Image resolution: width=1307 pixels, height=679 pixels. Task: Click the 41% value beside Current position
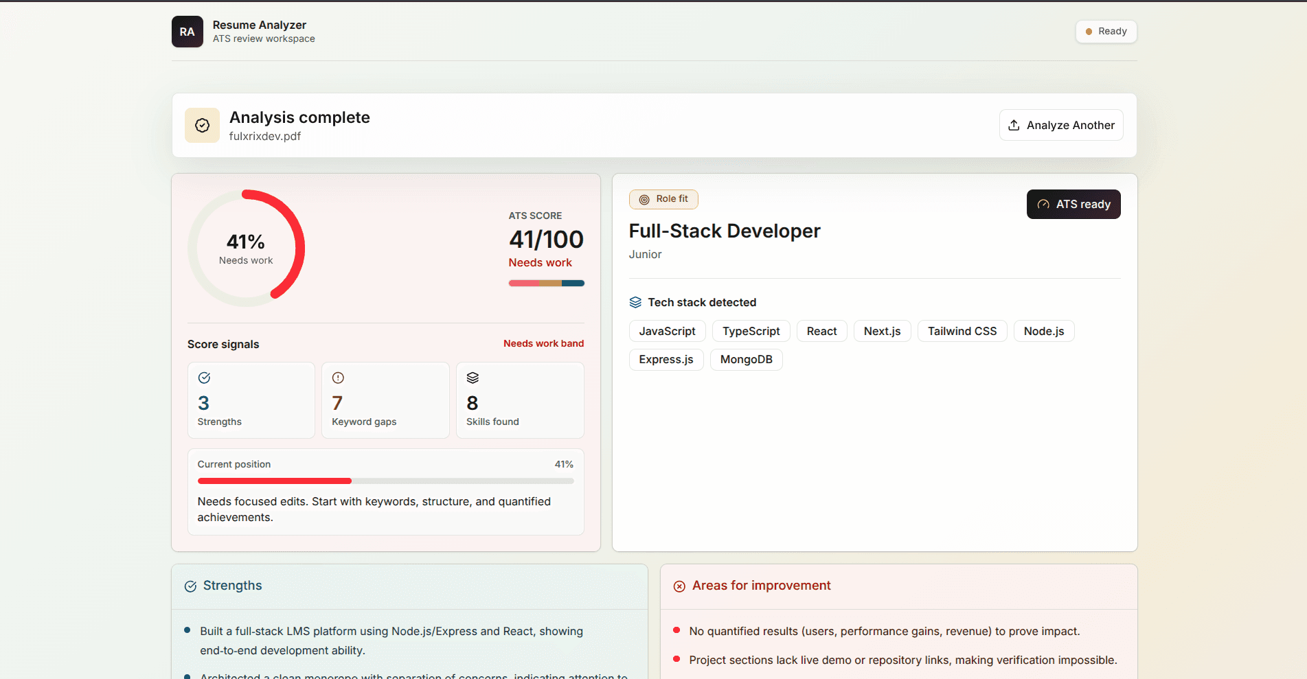click(x=564, y=464)
